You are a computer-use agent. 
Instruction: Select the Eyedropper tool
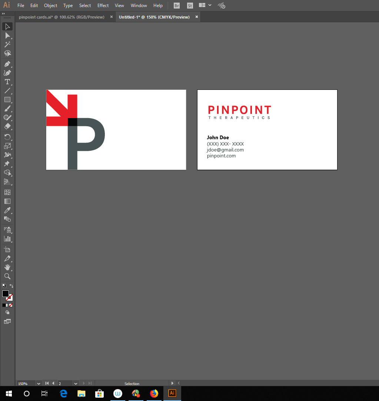7,211
